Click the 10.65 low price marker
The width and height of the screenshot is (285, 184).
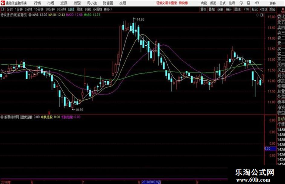click(x=79, y=110)
